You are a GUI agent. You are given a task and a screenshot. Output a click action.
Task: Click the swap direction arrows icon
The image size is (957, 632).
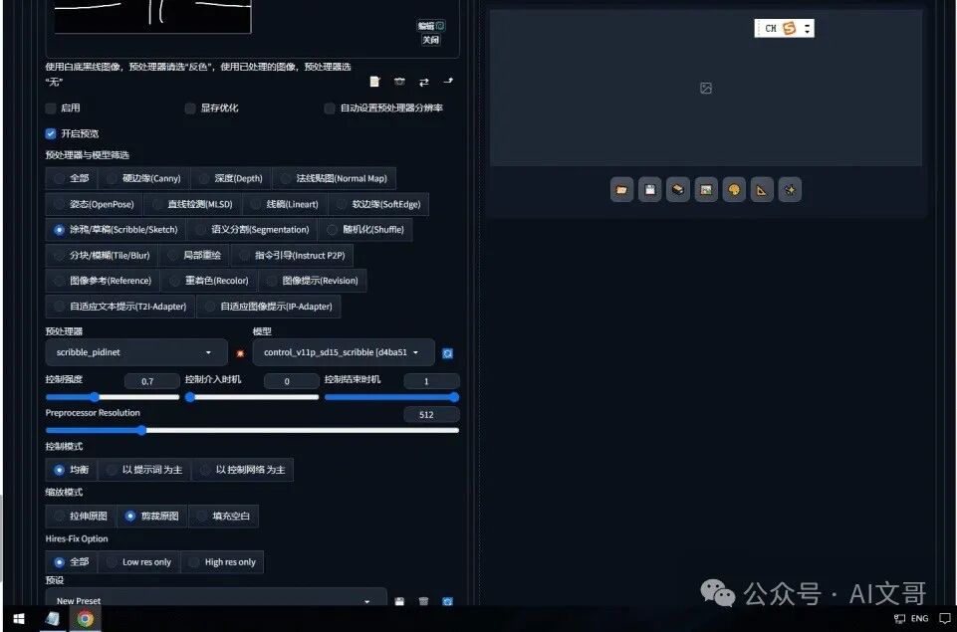(x=422, y=82)
